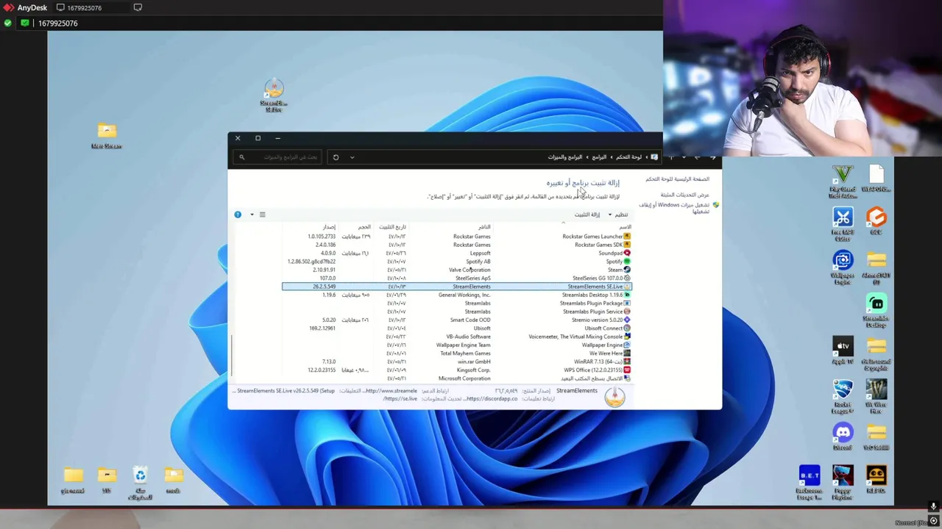This screenshot has height=529, width=942.
Task: Sort by Publisher (الناشر) column header
Action: pos(484,227)
